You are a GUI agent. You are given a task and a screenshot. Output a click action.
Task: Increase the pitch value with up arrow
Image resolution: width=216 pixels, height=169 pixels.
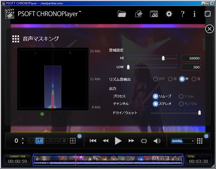pyautogui.click(x=23, y=139)
